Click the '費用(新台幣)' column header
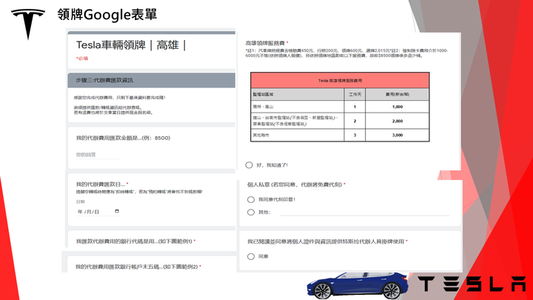 [x=397, y=95]
